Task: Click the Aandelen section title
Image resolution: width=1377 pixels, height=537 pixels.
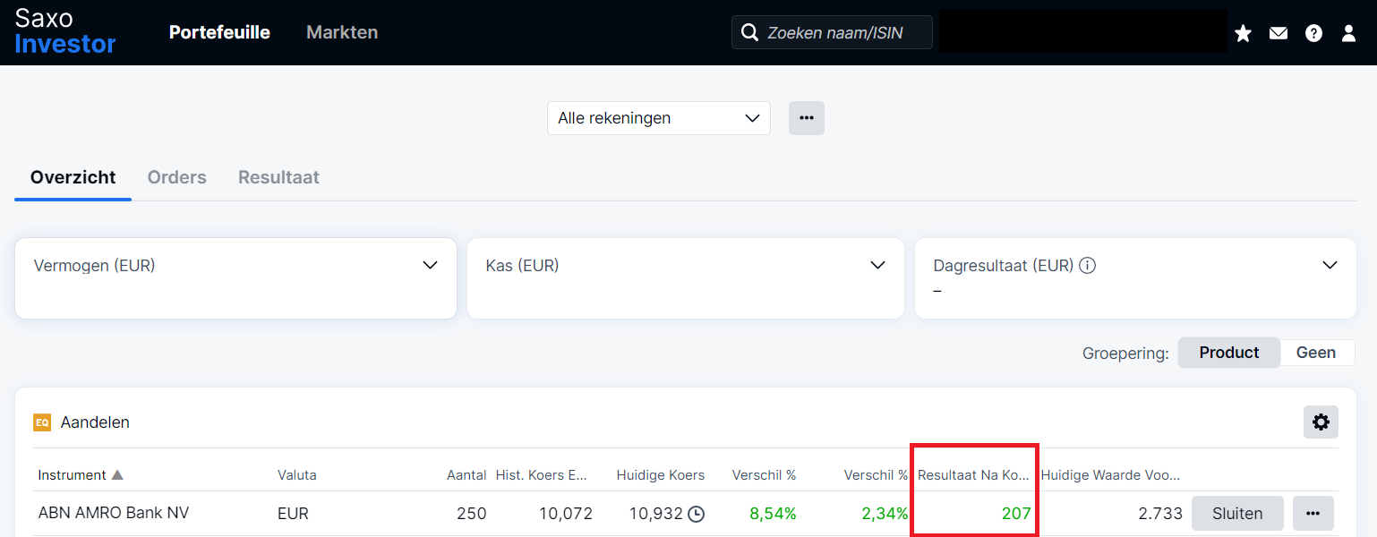Action: tap(95, 422)
